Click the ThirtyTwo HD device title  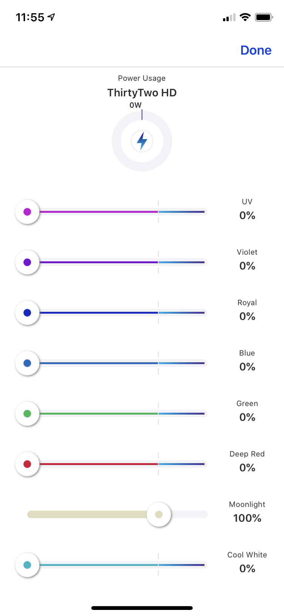pyautogui.click(x=142, y=93)
